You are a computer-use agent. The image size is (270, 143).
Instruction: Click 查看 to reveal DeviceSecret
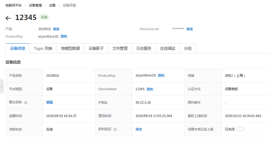coord(190,29)
